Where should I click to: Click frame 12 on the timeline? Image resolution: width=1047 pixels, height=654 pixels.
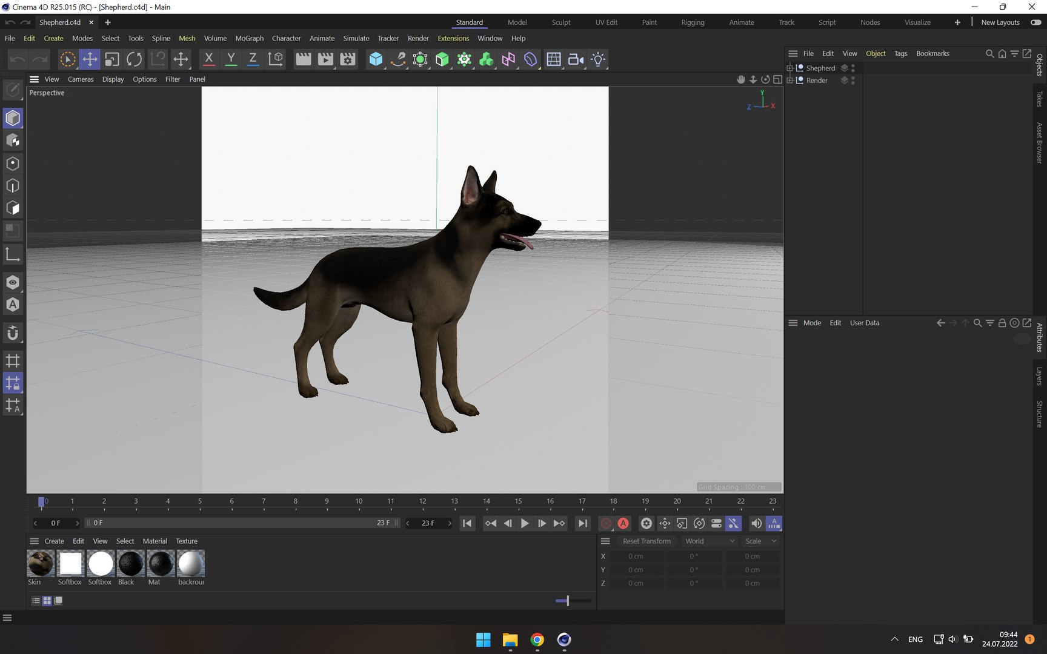pos(422,502)
